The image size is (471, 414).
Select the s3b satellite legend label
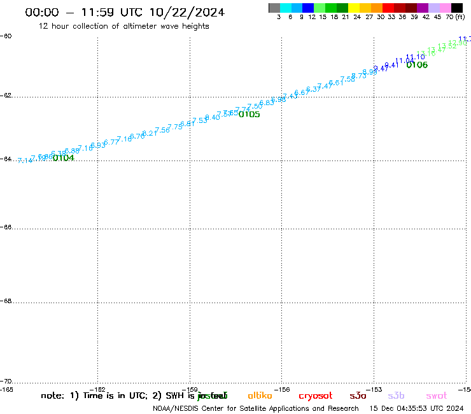pyautogui.click(x=396, y=396)
